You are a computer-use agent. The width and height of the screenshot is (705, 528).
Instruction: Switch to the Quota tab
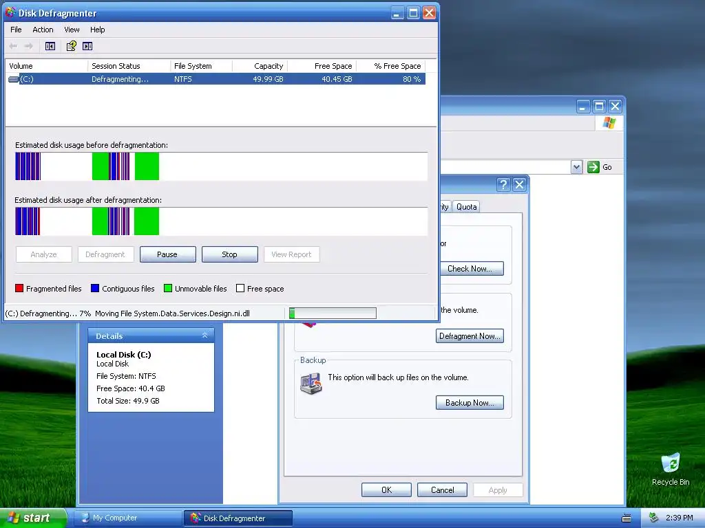pos(466,206)
